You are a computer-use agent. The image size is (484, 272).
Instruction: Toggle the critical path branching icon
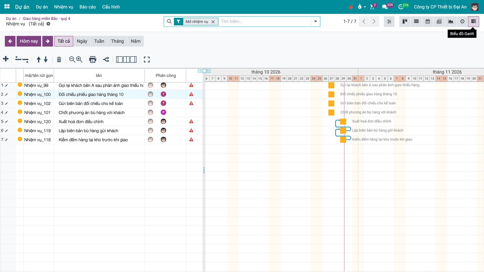(x=106, y=59)
